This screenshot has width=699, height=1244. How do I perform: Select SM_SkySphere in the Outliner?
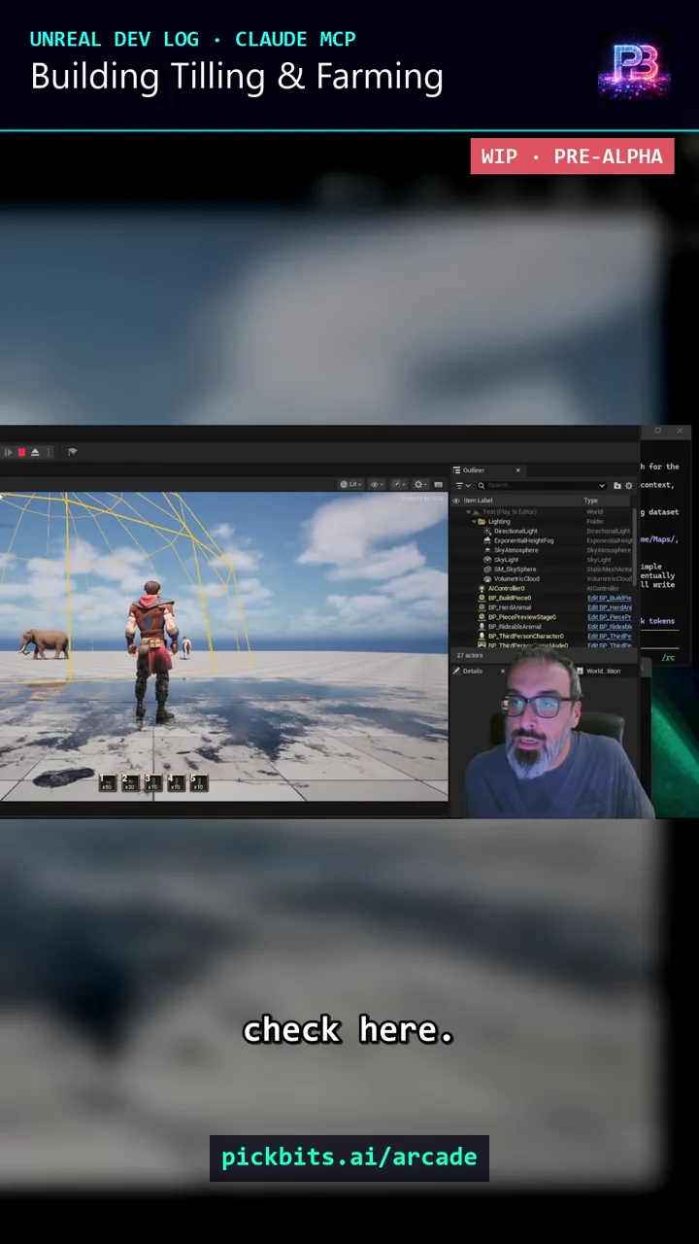click(515, 570)
